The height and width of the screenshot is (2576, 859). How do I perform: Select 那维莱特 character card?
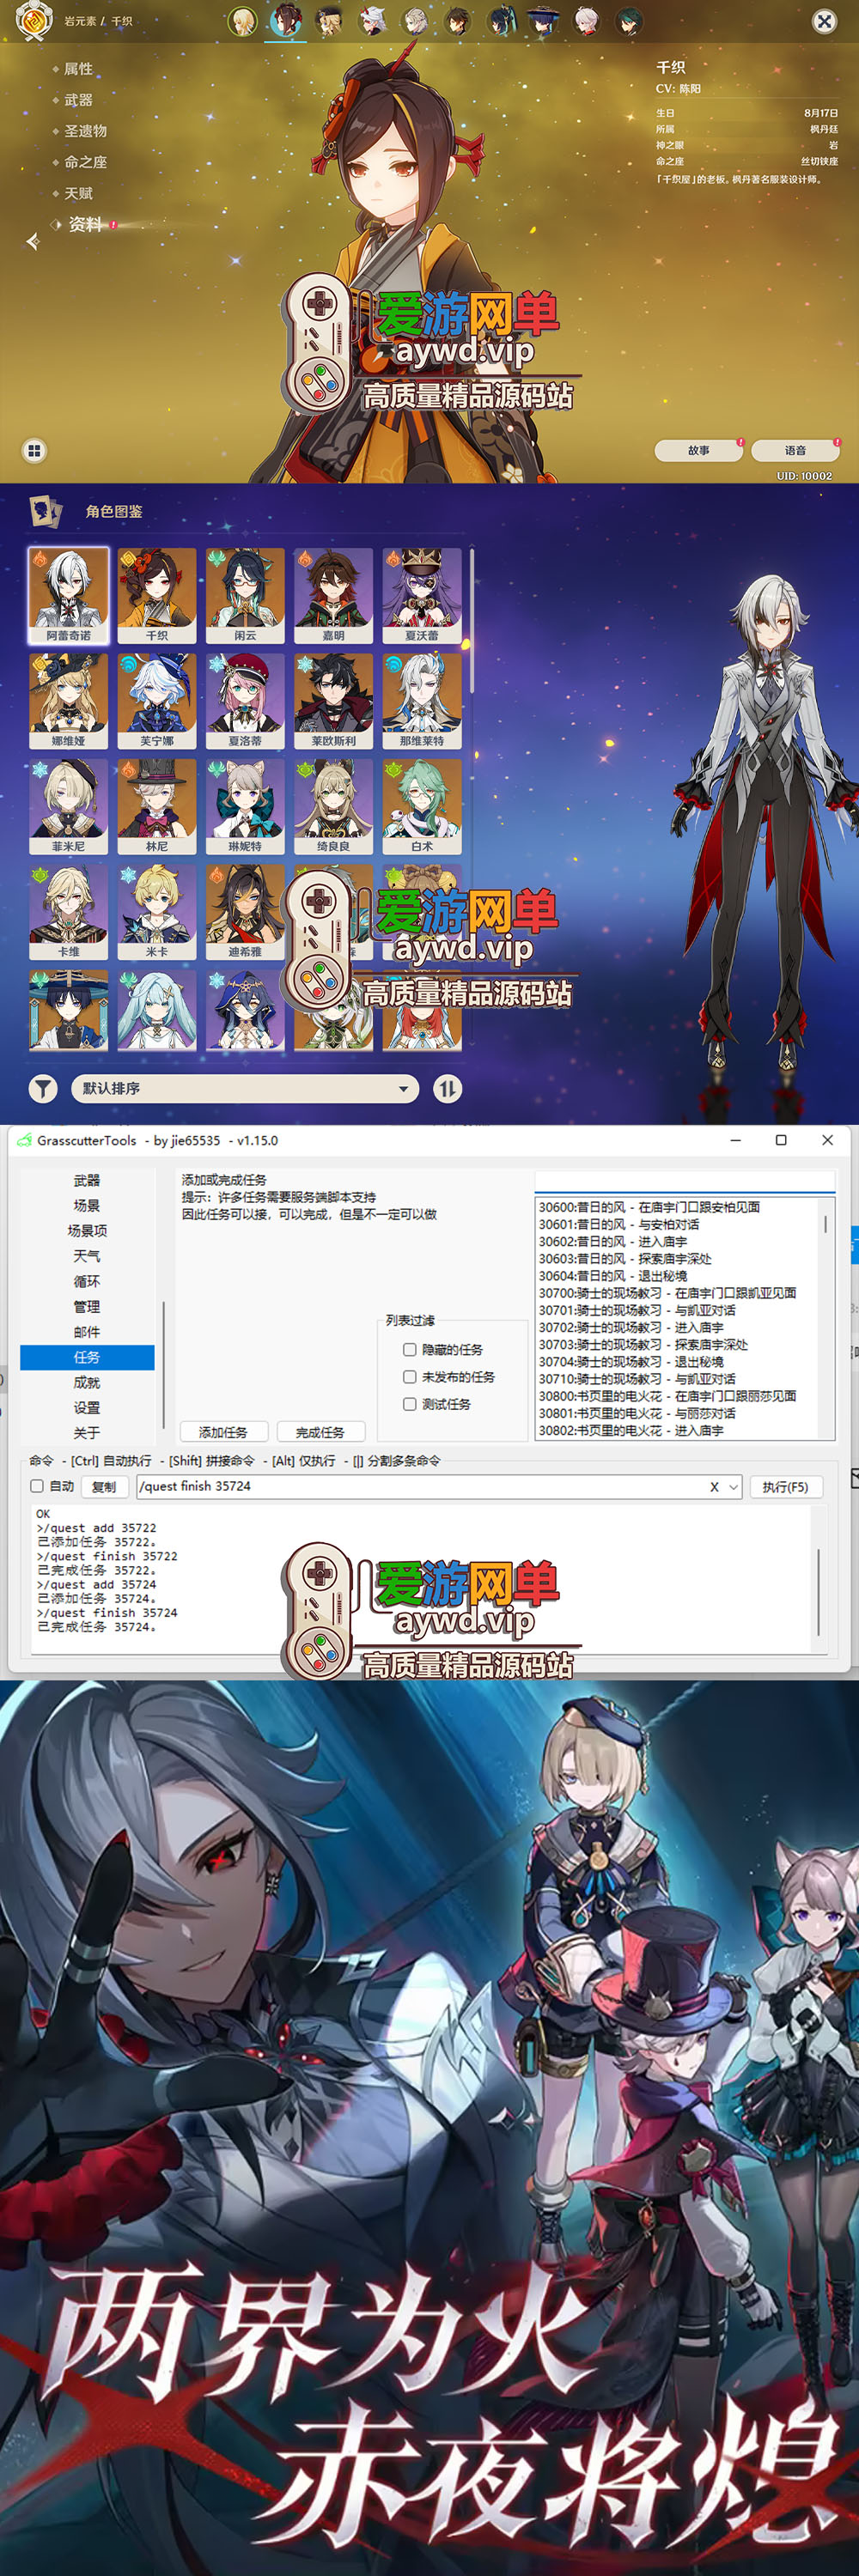422,701
